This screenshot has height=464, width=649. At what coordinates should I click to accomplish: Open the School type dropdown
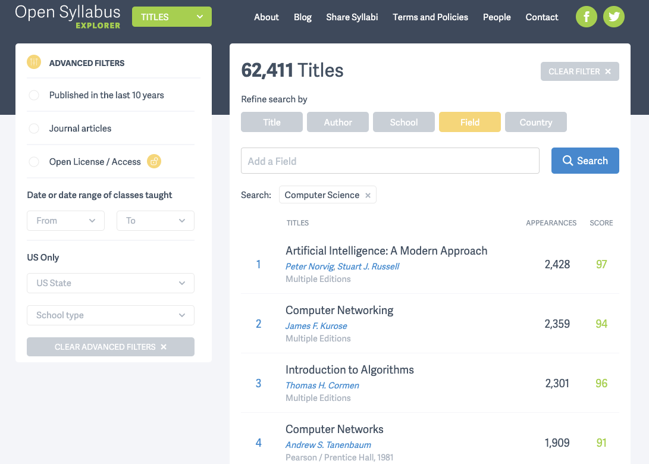111,315
